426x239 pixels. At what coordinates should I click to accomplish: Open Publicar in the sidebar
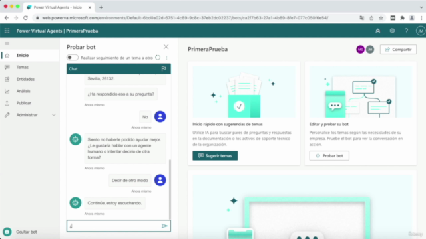point(29,103)
